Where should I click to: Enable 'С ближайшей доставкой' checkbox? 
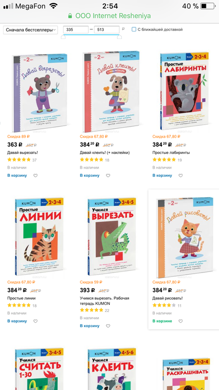click(134, 29)
